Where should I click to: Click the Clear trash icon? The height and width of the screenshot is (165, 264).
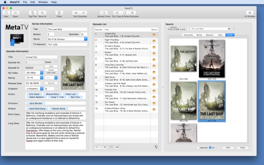point(59,13)
